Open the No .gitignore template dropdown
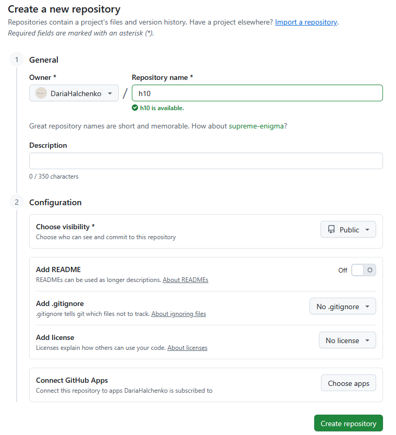This screenshot has width=396, height=435. tap(342, 307)
